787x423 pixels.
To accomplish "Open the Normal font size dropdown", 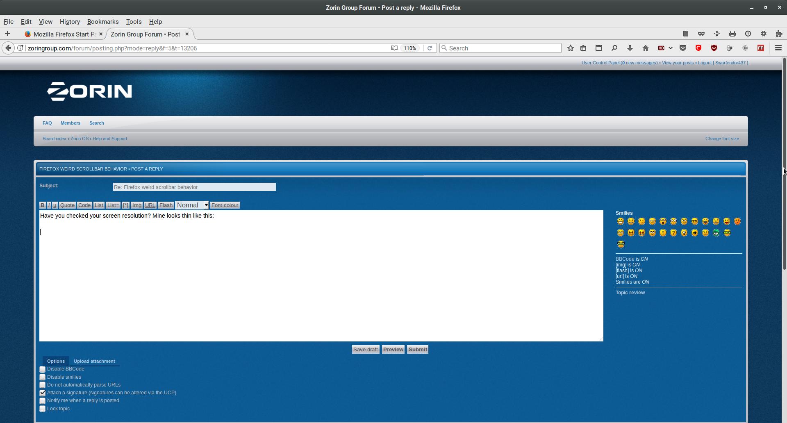I will pyautogui.click(x=192, y=205).
